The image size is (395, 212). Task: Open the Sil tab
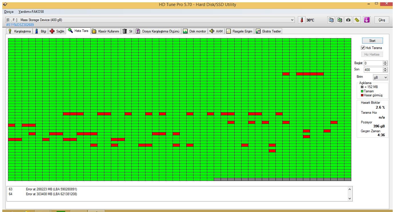(x=127, y=31)
